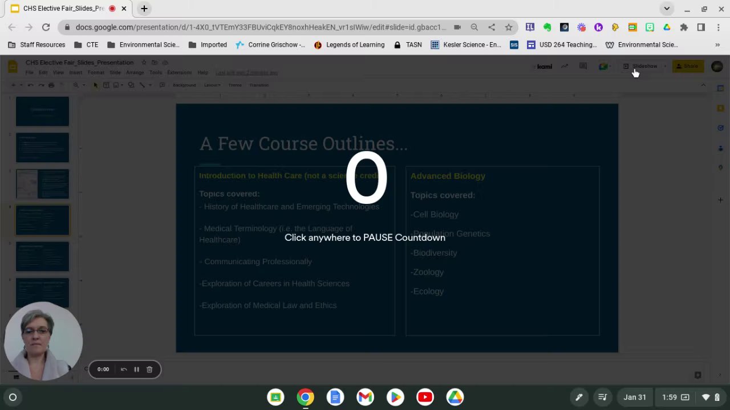Pause the screen recording
This screenshot has height=410, width=730.
coord(136,370)
